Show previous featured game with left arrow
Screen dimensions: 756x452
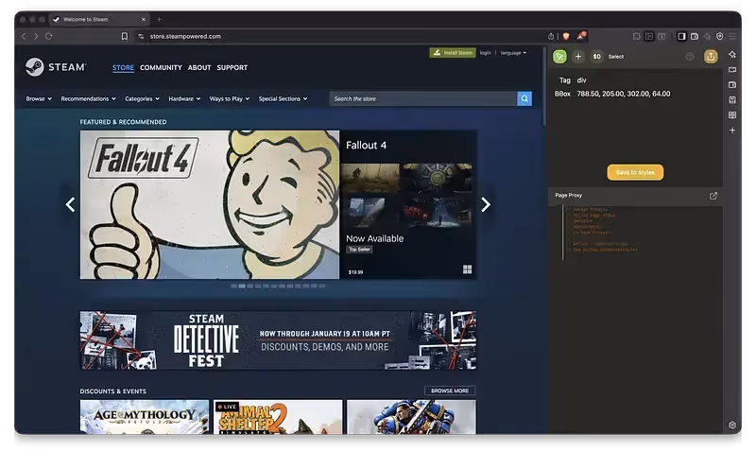(70, 204)
